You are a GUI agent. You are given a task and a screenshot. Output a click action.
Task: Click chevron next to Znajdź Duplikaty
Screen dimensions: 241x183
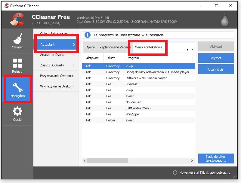coord(74,65)
